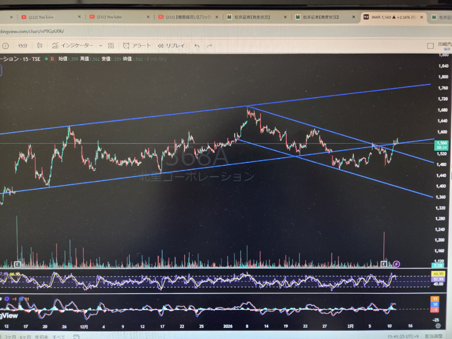The image size is (452, 339).
Task: Click the rightmost E earnings marker
Action: click(x=384, y=264)
